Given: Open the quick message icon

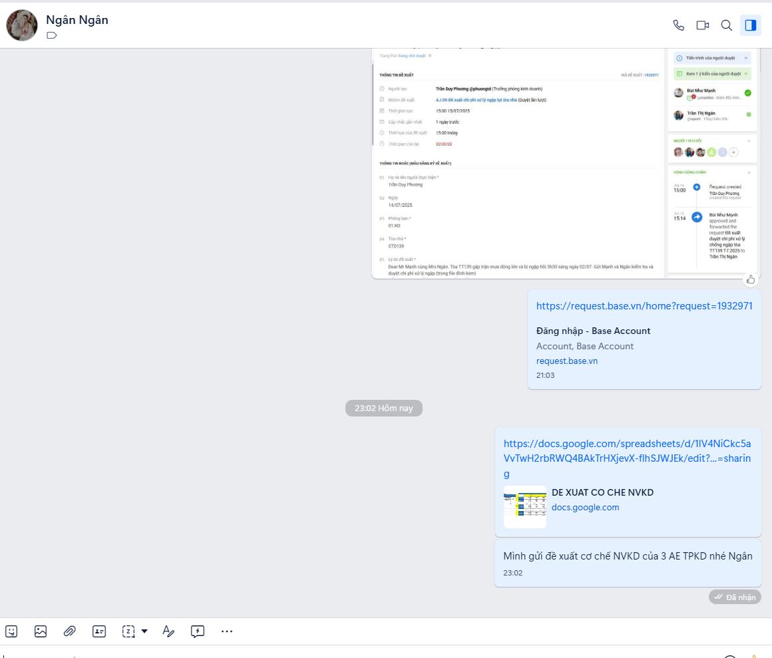Looking at the screenshot, I should [198, 631].
